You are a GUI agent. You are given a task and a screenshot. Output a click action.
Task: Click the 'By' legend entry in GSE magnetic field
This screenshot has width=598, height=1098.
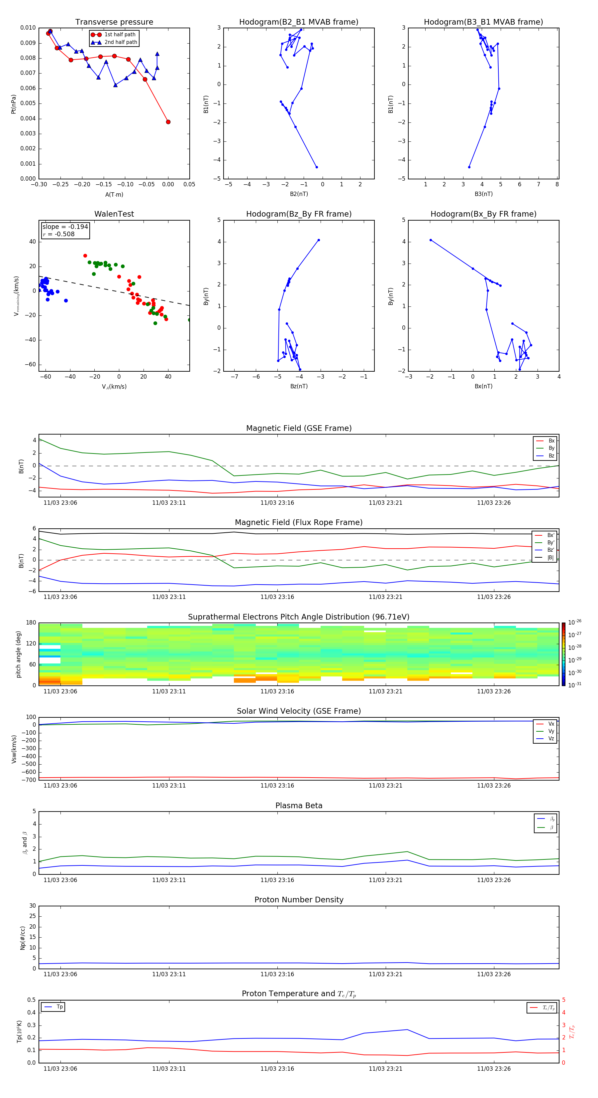click(546, 449)
